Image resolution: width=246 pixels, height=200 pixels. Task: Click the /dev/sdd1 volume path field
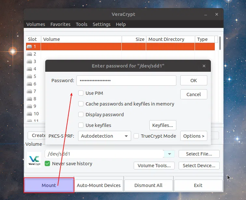click(x=104, y=154)
